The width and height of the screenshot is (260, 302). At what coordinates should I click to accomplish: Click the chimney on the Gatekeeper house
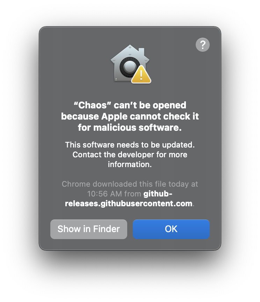tap(142, 52)
